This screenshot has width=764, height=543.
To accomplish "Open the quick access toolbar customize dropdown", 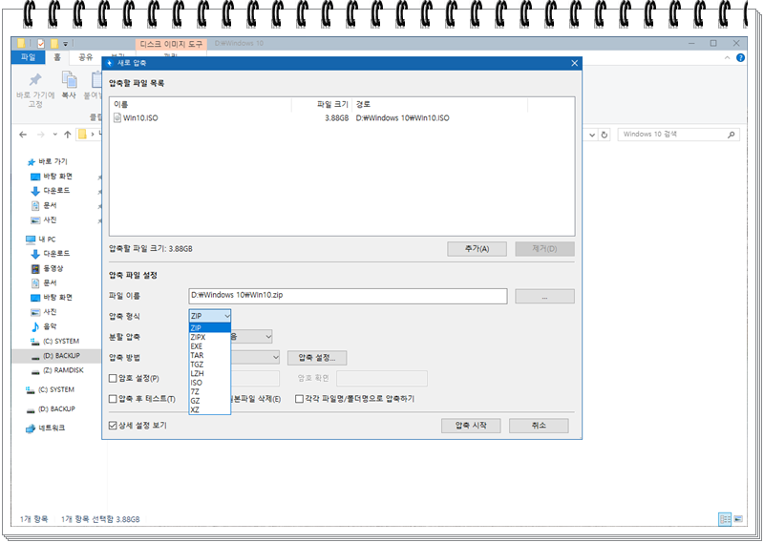I will coord(65,44).
